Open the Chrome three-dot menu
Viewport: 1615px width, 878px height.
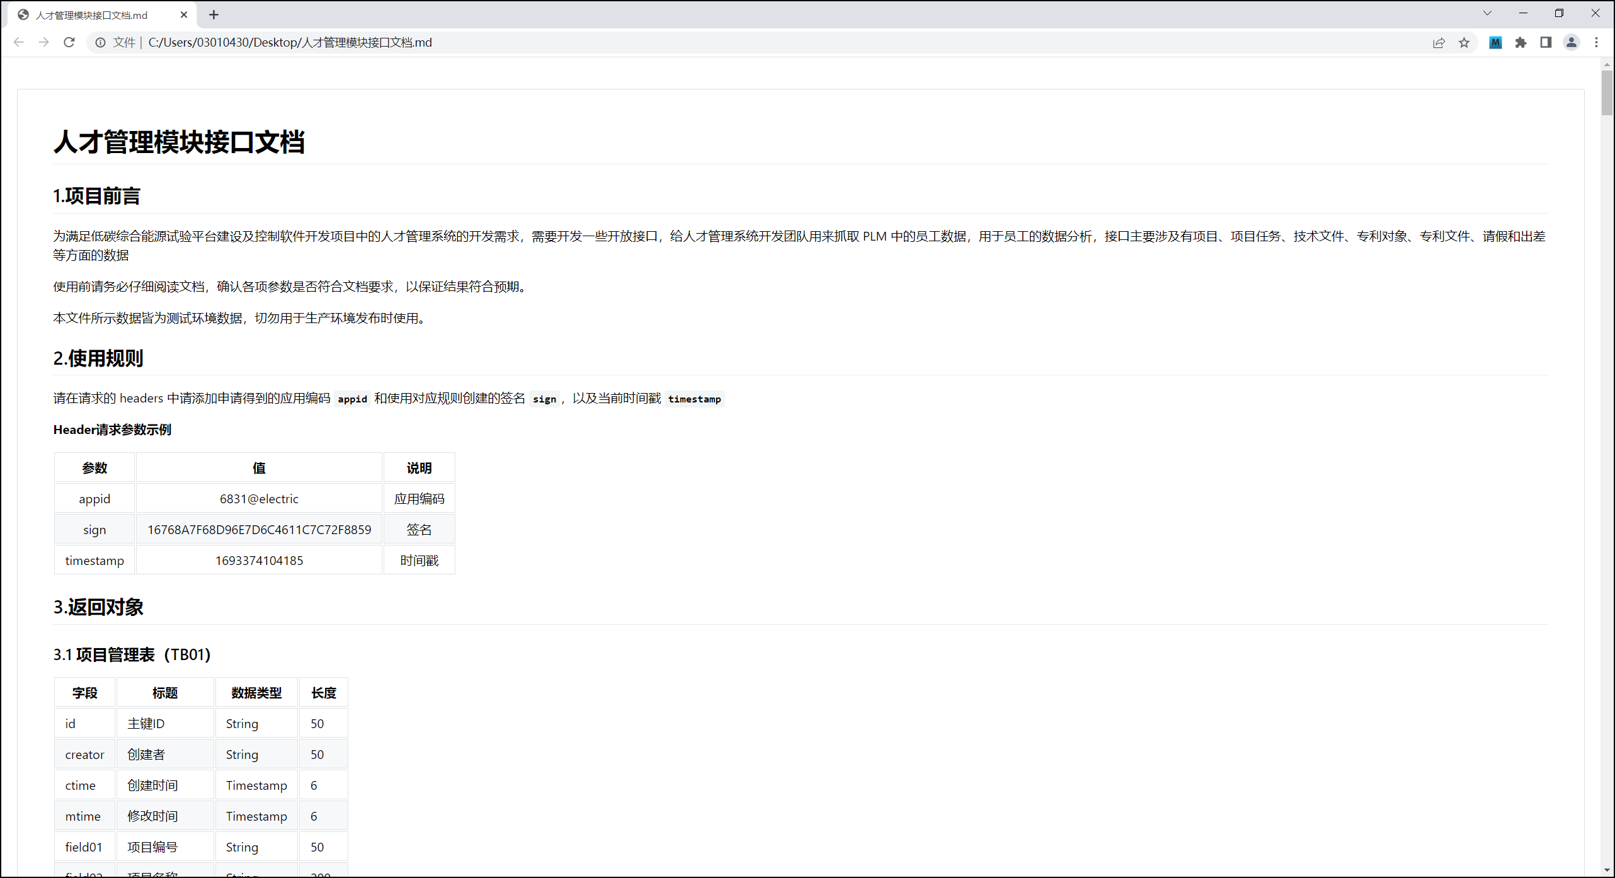(1596, 42)
